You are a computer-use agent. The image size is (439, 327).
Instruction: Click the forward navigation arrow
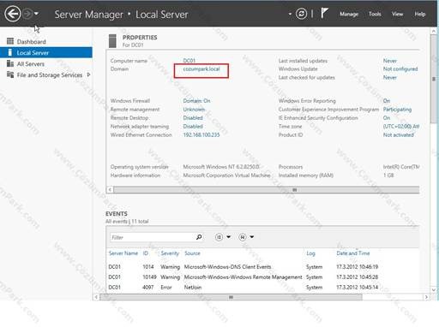point(27,14)
